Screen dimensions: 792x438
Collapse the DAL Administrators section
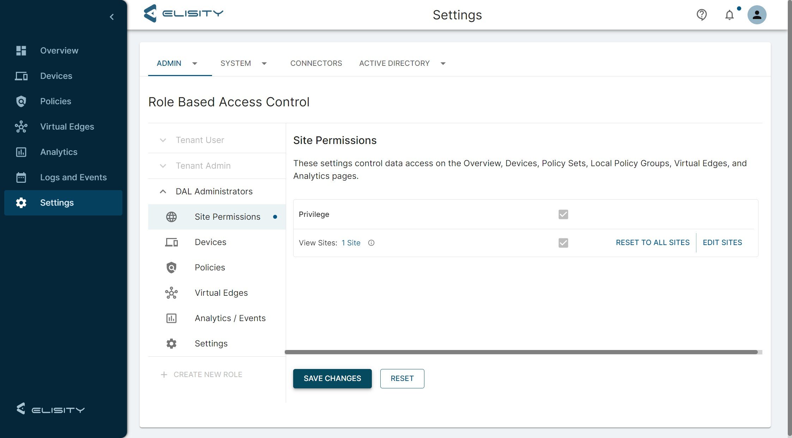[163, 191]
